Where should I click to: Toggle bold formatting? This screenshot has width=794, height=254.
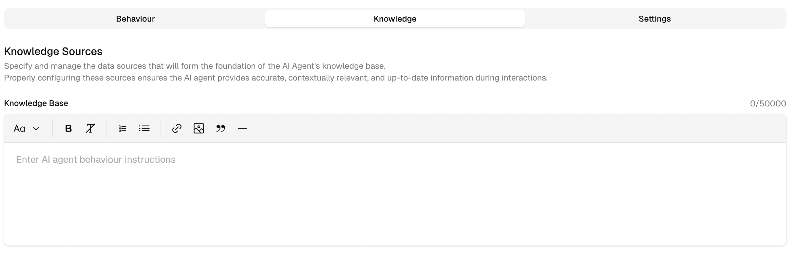[68, 128]
